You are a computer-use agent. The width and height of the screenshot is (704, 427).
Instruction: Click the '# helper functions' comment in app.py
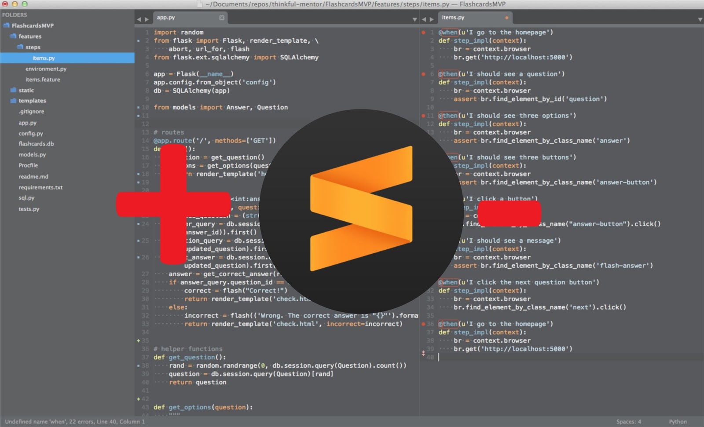click(x=188, y=349)
